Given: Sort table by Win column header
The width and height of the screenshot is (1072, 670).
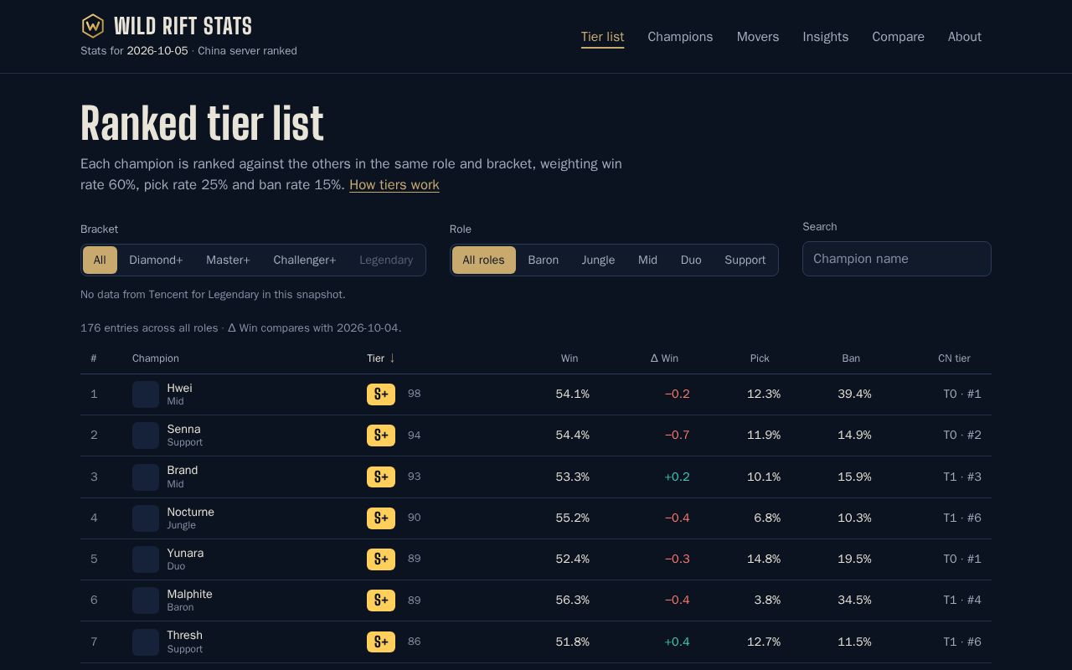Looking at the screenshot, I should tap(569, 358).
